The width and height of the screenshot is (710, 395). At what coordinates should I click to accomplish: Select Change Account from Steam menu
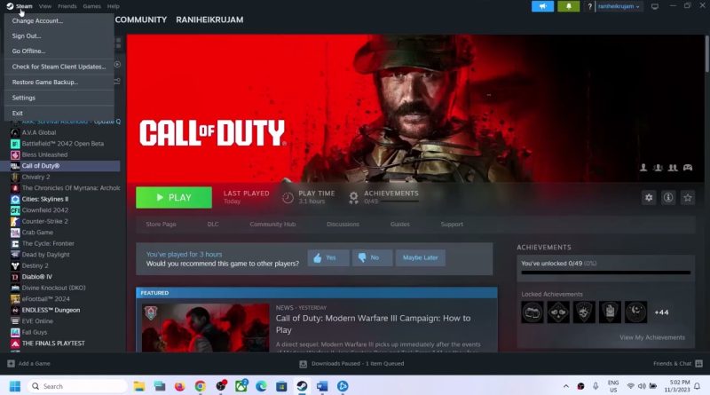tap(59, 20)
